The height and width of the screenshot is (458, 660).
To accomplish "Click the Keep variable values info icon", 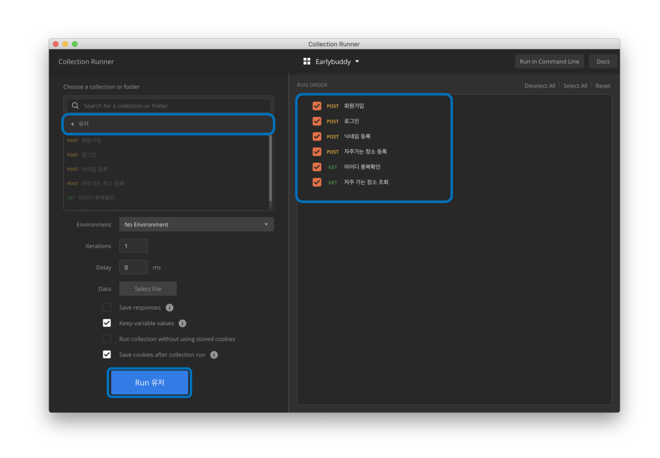I will click(182, 323).
